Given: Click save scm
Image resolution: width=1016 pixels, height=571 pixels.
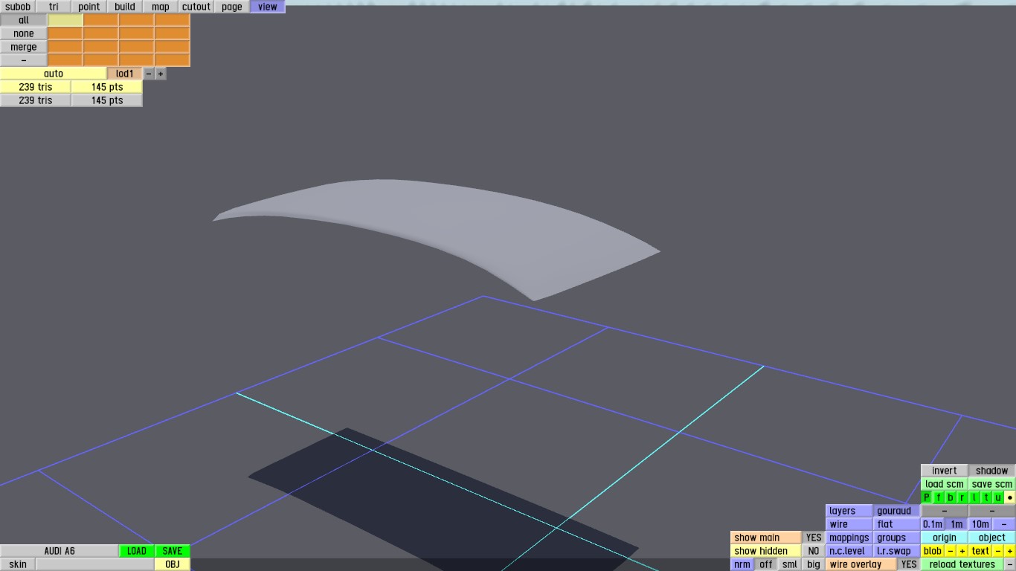Looking at the screenshot, I should [x=992, y=484].
